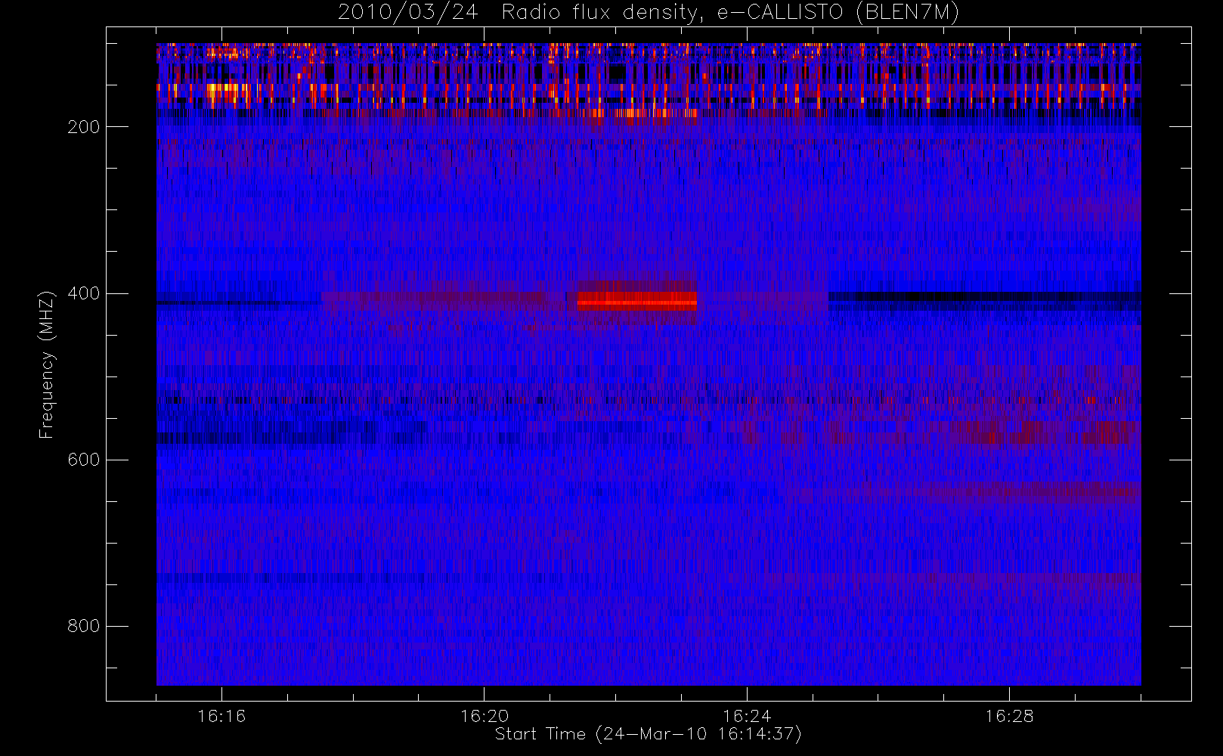Click the 16:20 time tick label
This screenshot has width=1223, height=756.
(x=484, y=716)
